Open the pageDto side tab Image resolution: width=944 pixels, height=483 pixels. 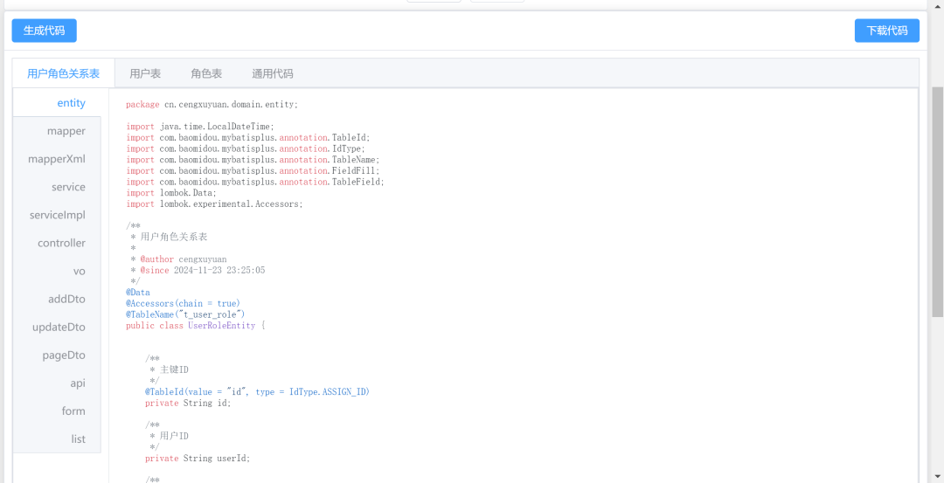click(x=64, y=355)
